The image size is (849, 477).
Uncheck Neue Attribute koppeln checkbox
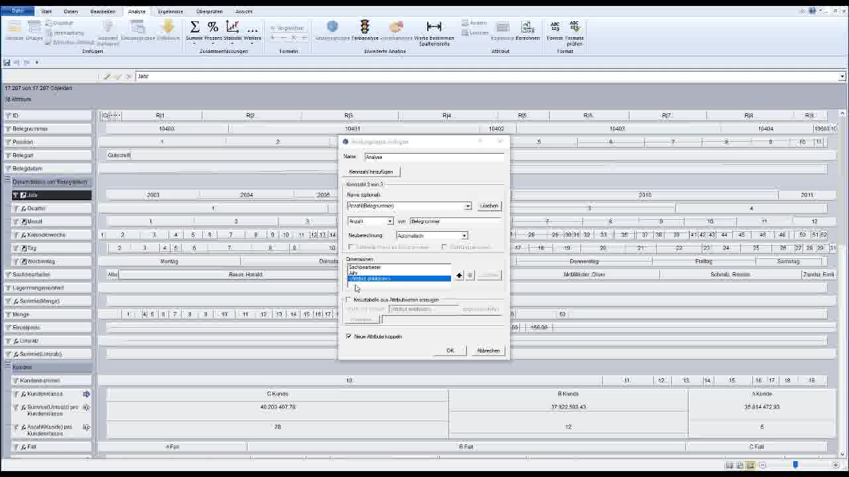coord(349,337)
